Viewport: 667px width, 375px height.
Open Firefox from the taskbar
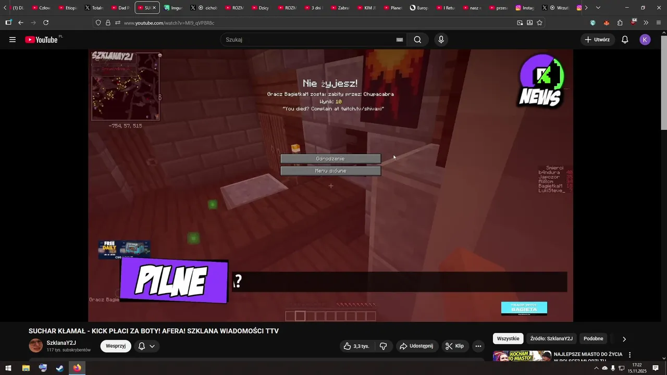tap(77, 368)
